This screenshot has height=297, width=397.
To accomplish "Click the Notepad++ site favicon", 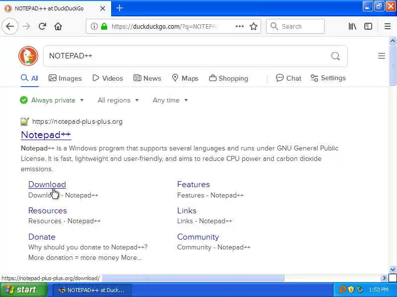I will 24,121.
